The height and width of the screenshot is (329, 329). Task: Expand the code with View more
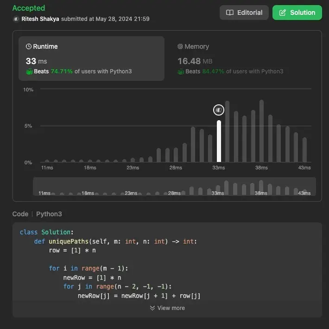[x=167, y=308]
